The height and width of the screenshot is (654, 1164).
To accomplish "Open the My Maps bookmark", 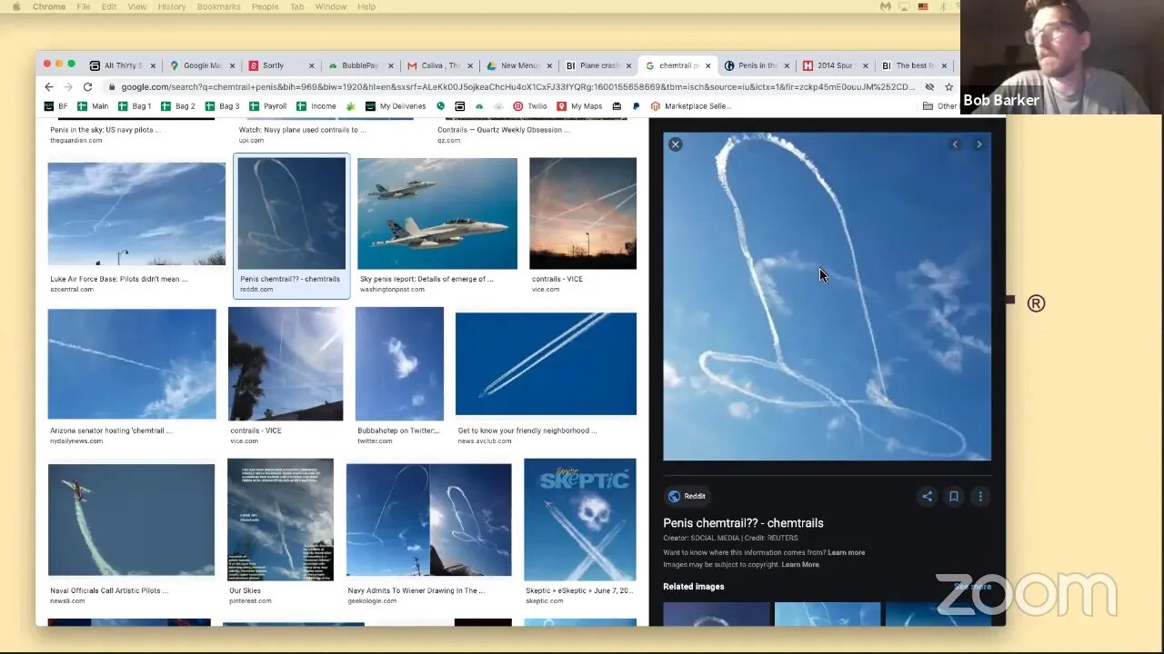I will click(x=579, y=106).
